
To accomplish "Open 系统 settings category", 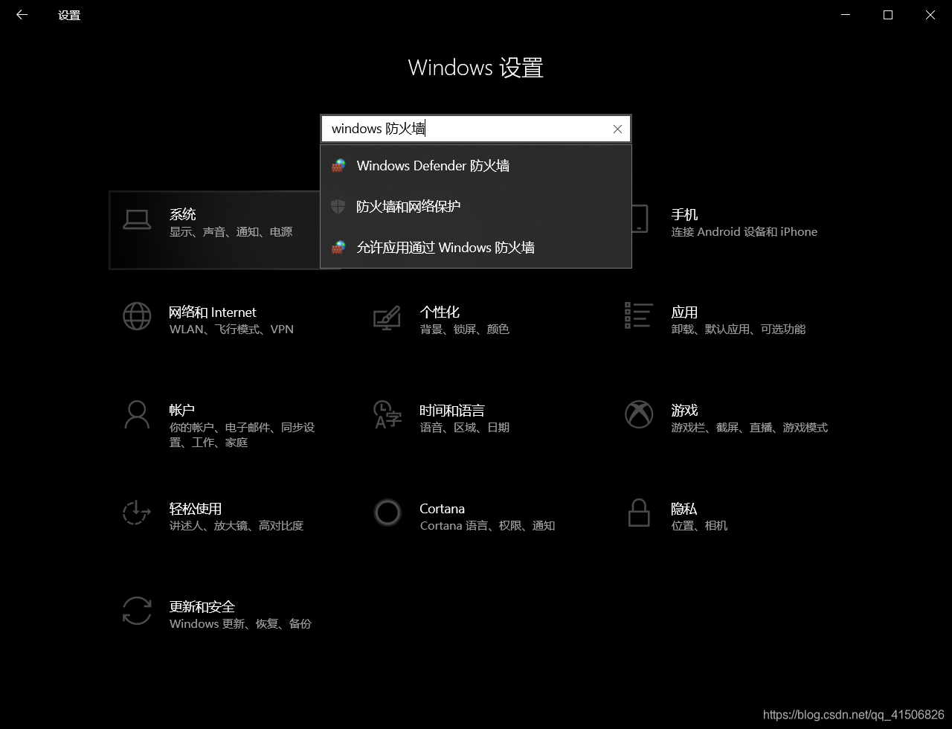I will click(216, 230).
